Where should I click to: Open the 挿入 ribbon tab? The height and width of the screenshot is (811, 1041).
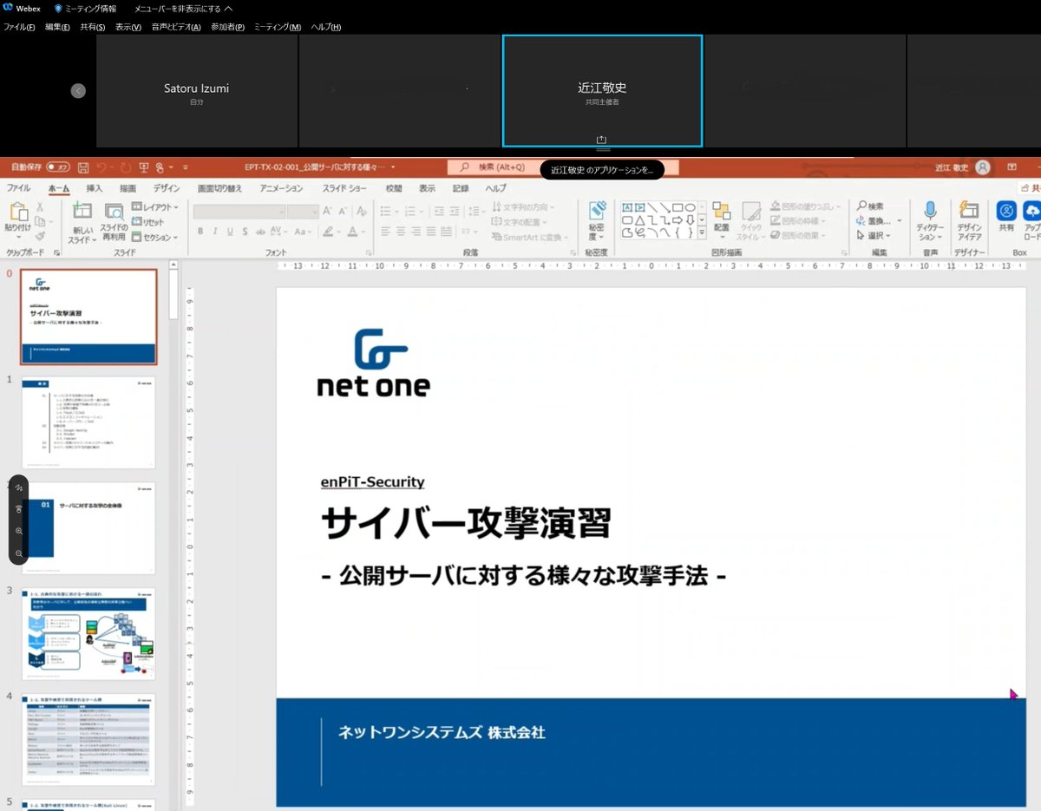[95, 188]
